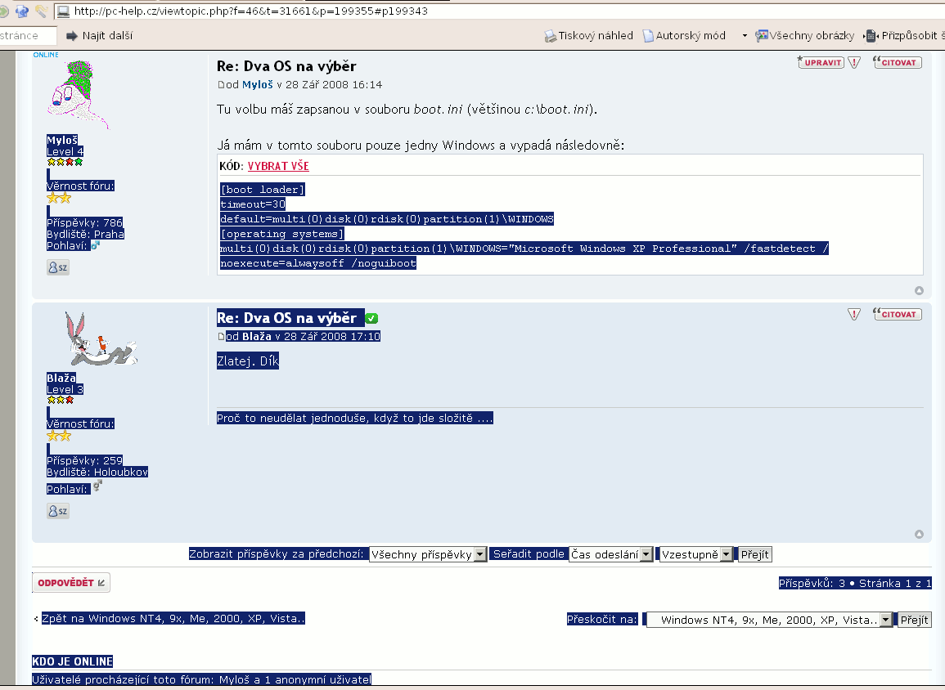The height and width of the screenshot is (690, 945).
Task: Open Všechny příspěvky dropdown
Action: tap(427, 554)
